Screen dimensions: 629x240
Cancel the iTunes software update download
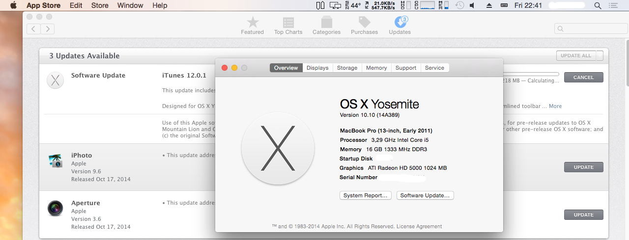583,77
